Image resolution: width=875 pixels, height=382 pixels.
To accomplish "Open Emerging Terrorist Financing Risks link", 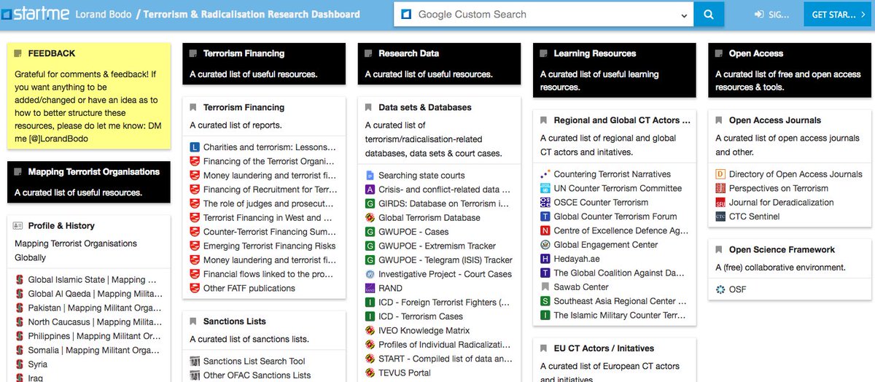I will tap(269, 246).
